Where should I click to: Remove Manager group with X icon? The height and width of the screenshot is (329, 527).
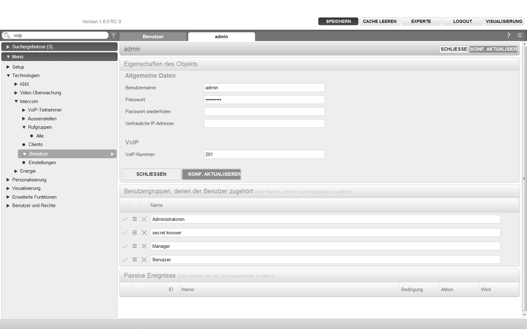pyautogui.click(x=144, y=246)
